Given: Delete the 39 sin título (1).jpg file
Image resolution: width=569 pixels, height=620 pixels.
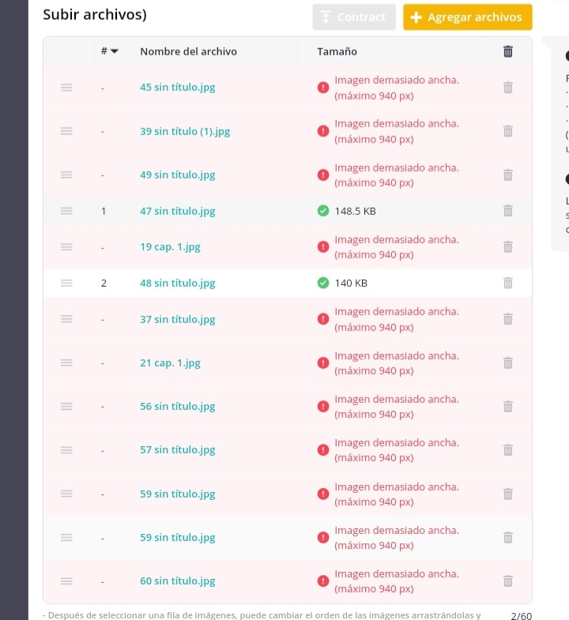Looking at the screenshot, I should point(508,131).
